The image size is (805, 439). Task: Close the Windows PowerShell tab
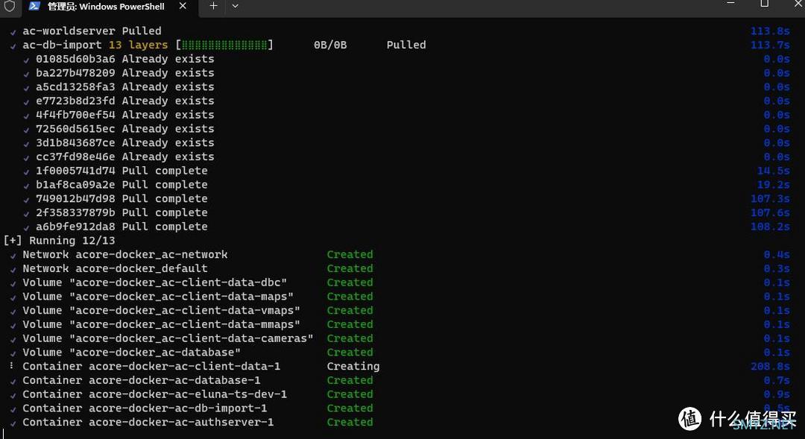[x=183, y=6]
